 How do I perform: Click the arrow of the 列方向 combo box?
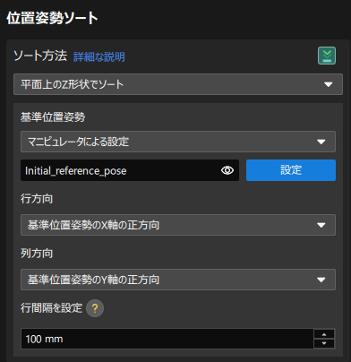tap(321, 280)
